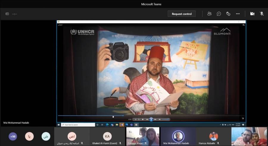This screenshot has width=268, height=146.
Task: Turn on the camera
Action: pyautogui.click(x=252, y=14)
